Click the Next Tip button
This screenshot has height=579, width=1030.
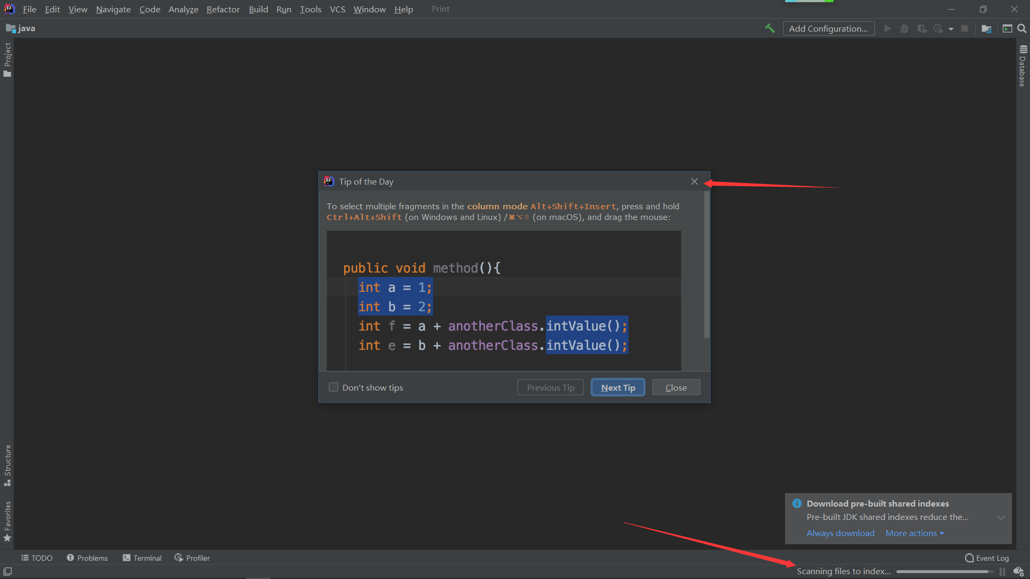tap(618, 387)
